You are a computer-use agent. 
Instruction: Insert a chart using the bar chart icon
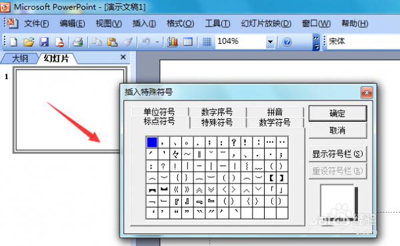click(x=173, y=42)
